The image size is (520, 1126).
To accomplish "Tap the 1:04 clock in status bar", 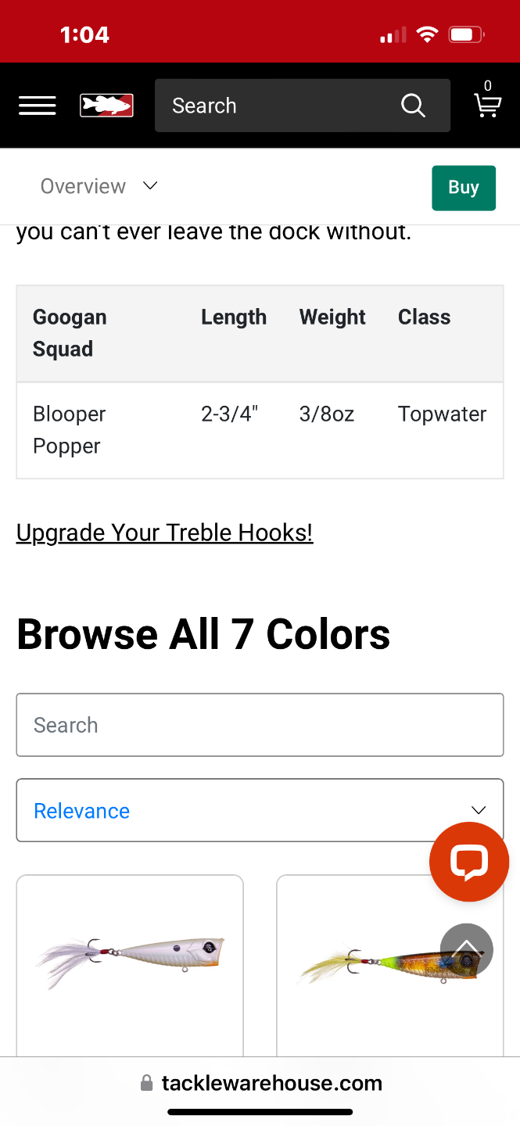I will [84, 34].
